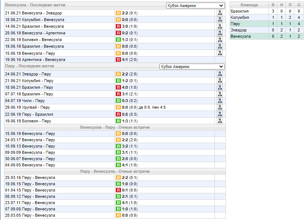Click the draw badge for Венесуэла - Эквадор 2:2
The height and width of the screenshot is (220, 304).
click(x=118, y=13)
